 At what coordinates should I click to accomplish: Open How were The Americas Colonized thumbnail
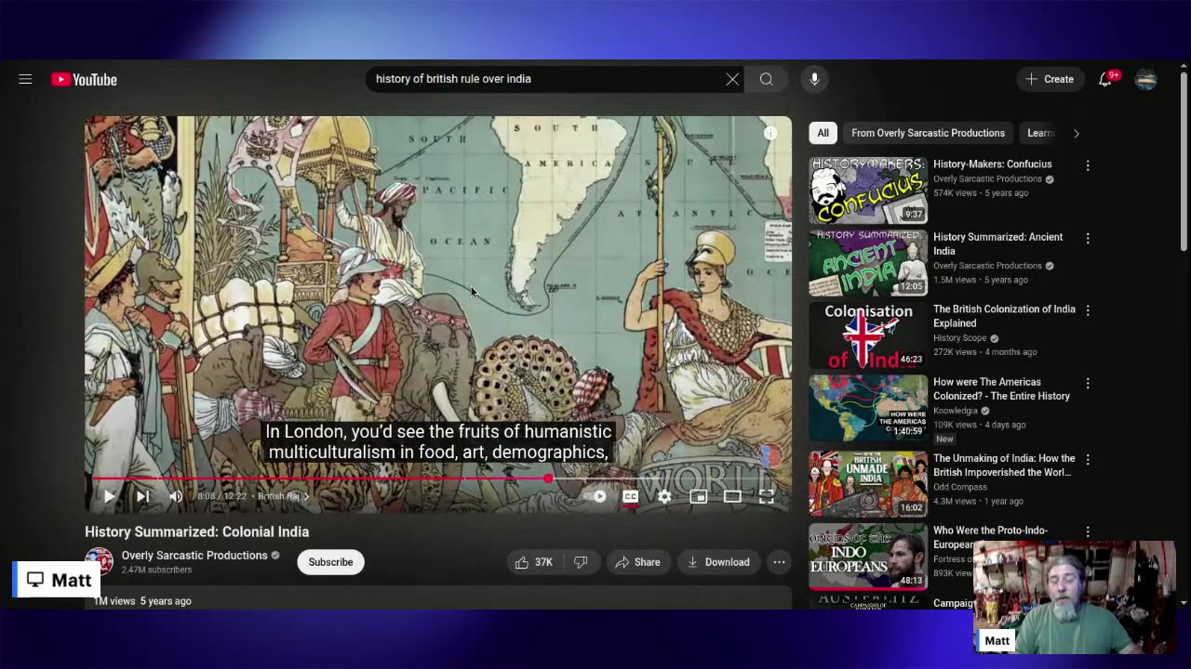(868, 408)
